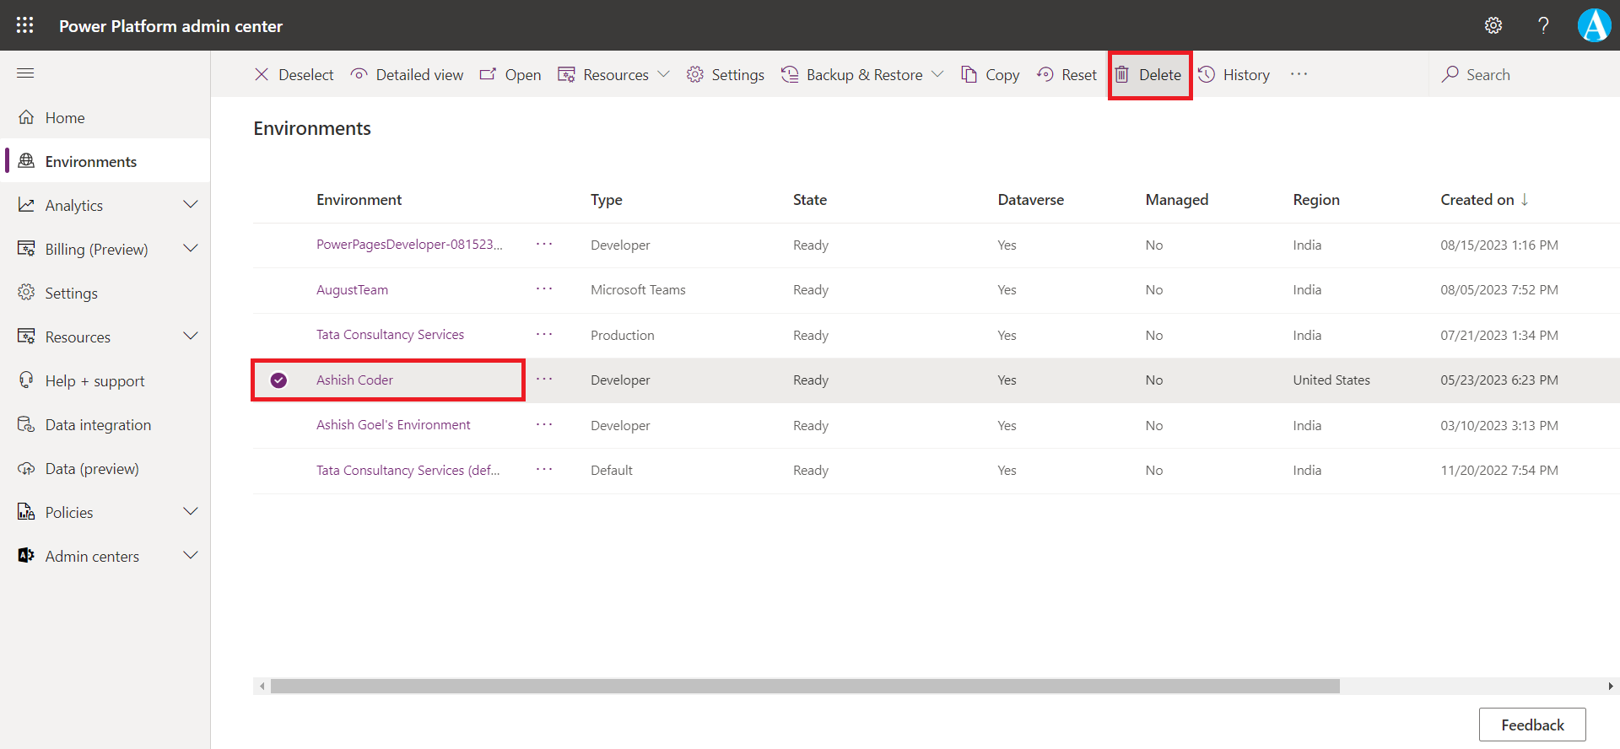Deselect the current environment selection

pos(294,75)
